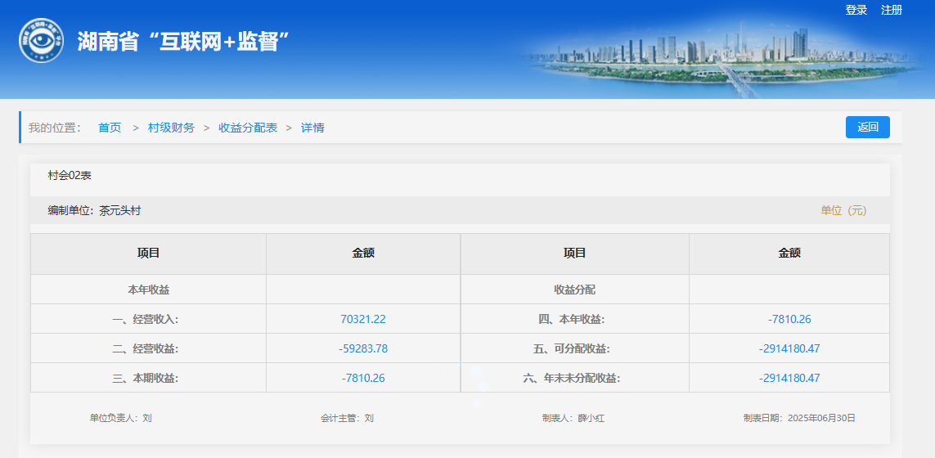Click the 六、年末未分配收益 row label
Screen dimensions: 935x458
[x=572, y=378]
